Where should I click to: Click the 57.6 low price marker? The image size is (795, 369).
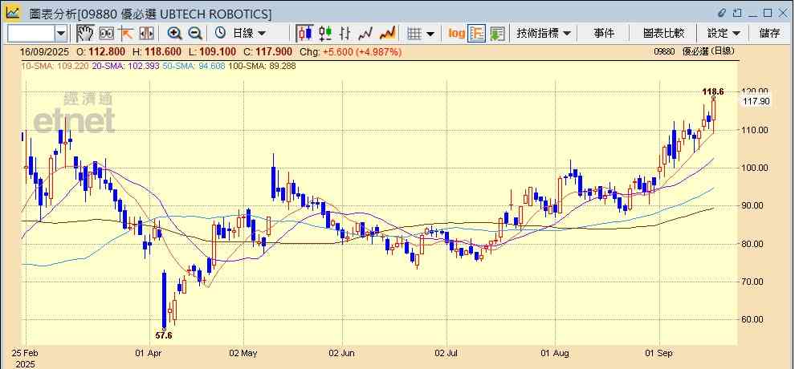point(163,335)
